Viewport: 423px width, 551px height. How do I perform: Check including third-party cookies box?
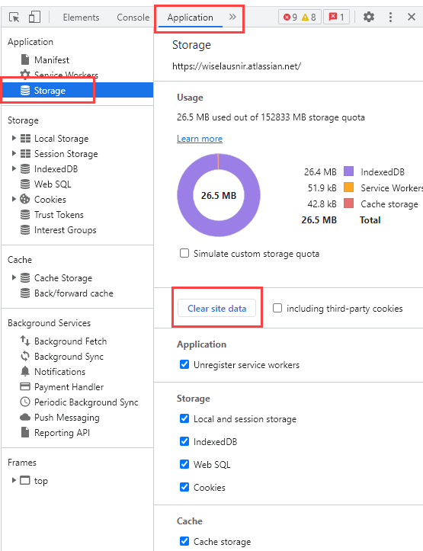pos(277,308)
